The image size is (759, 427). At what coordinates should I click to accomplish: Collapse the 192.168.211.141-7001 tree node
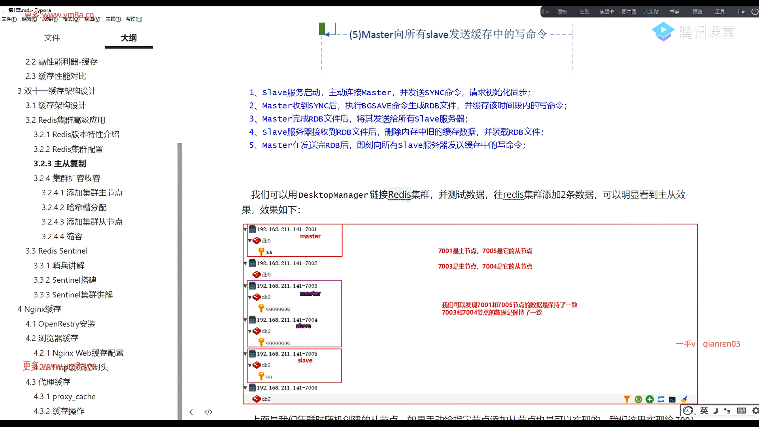click(245, 229)
